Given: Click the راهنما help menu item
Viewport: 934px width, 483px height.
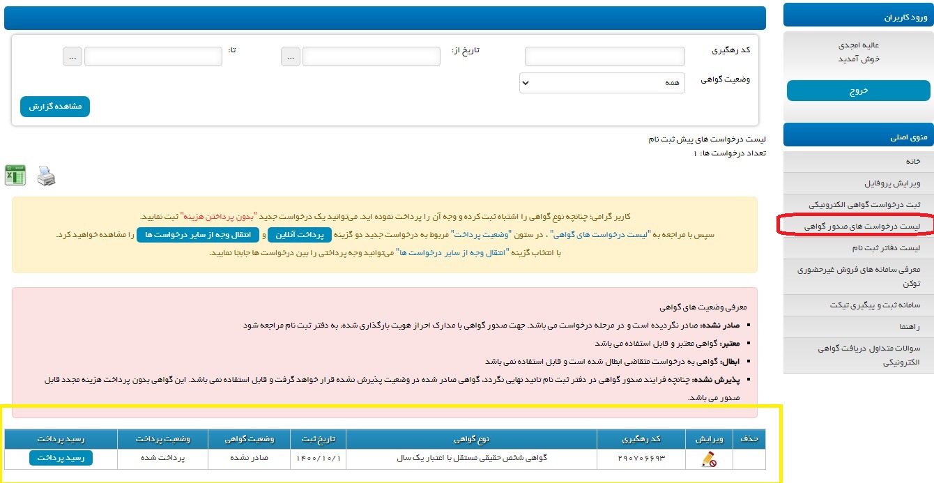Looking at the screenshot, I should click(906, 327).
